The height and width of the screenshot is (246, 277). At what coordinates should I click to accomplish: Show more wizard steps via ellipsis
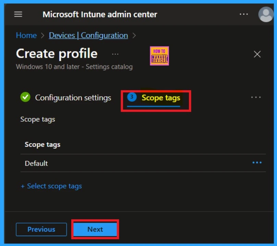pos(256,97)
